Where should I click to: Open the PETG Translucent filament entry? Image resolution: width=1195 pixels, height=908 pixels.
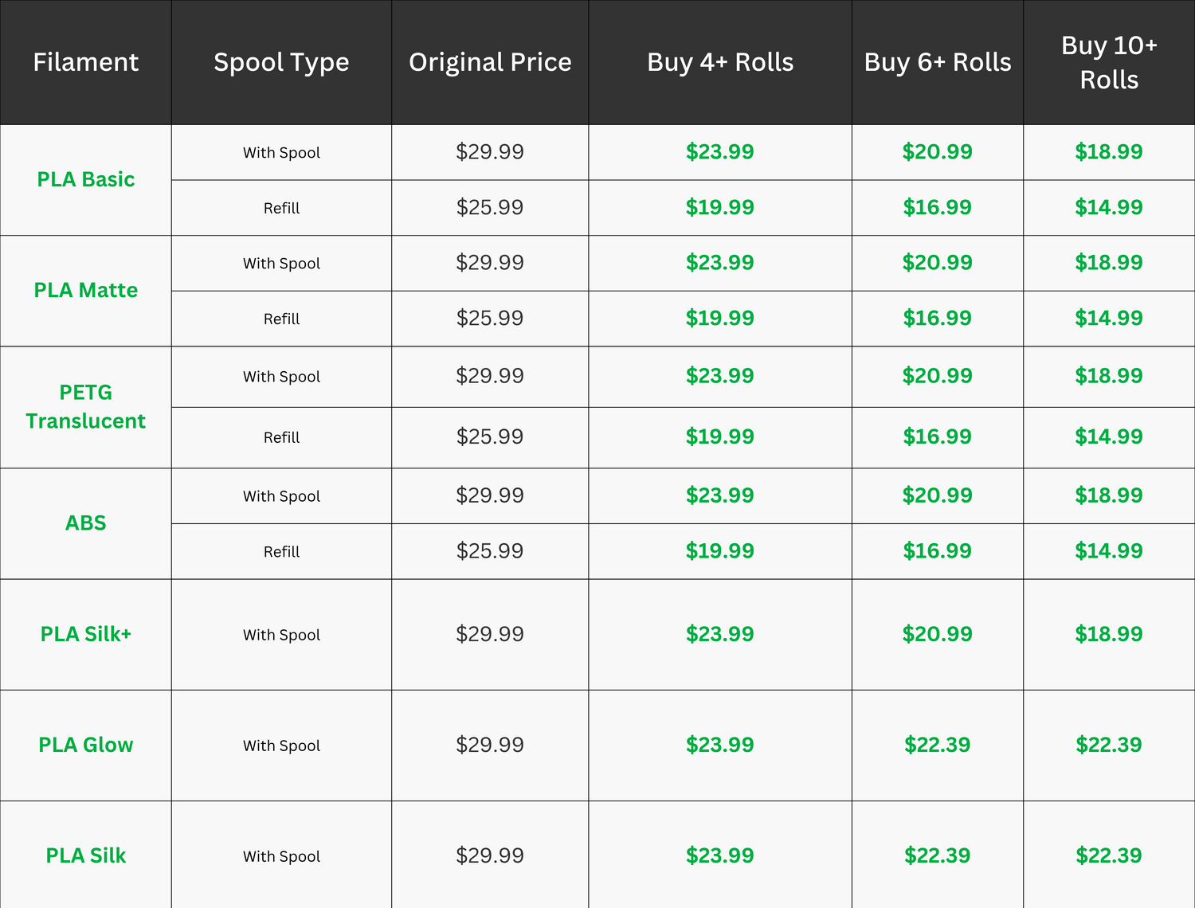[86, 407]
